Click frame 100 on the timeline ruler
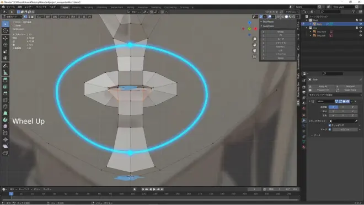 (121, 194)
